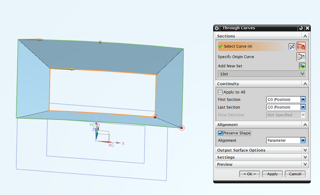Click the Reverse Direction icon in Sections

point(292,46)
